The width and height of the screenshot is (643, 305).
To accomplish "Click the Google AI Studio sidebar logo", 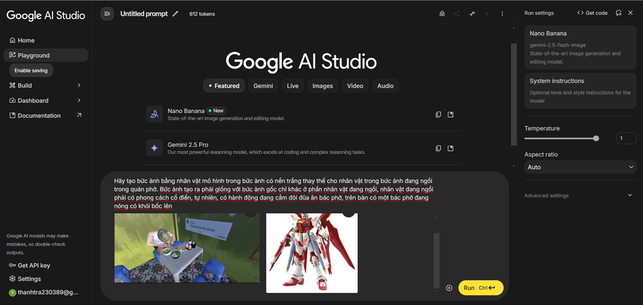I will click(46, 15).
